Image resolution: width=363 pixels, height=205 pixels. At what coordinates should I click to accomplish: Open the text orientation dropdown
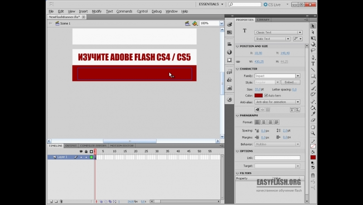click(x=298, y=39)
